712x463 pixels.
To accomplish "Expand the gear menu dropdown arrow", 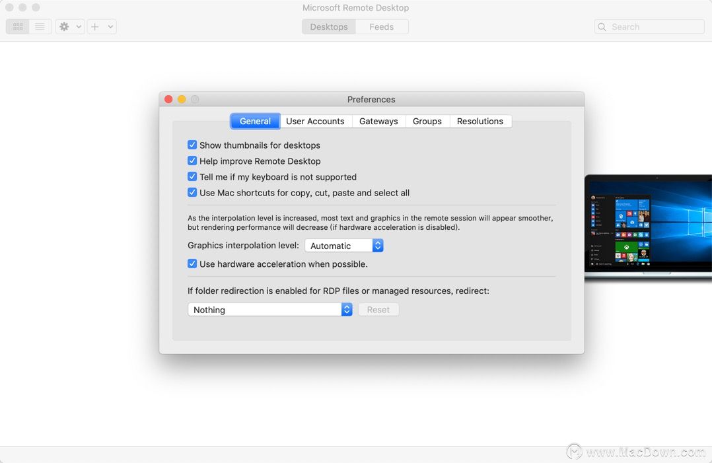I will [79, 27].
